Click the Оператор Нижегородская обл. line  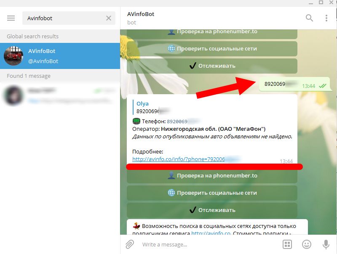click(199, 129)
